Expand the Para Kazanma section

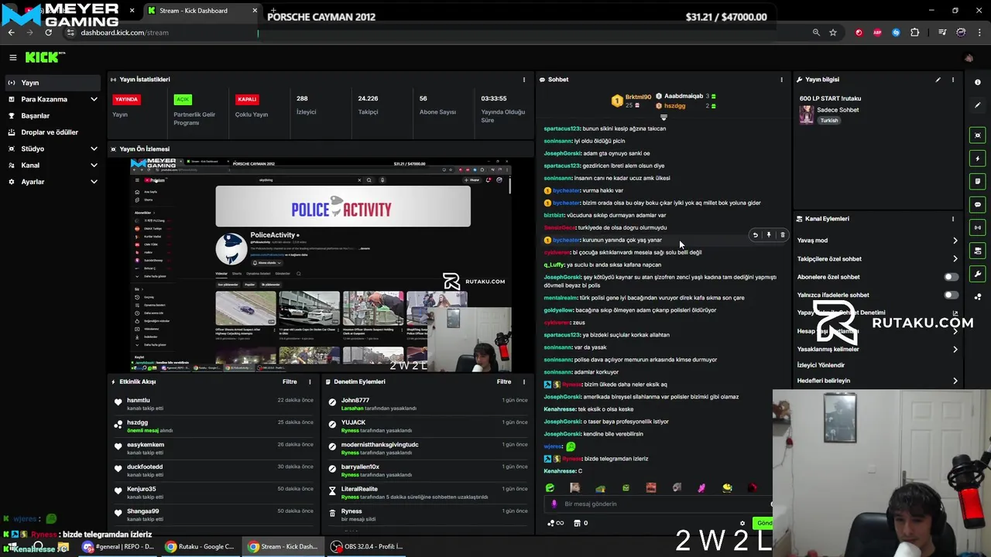point(53,99)
